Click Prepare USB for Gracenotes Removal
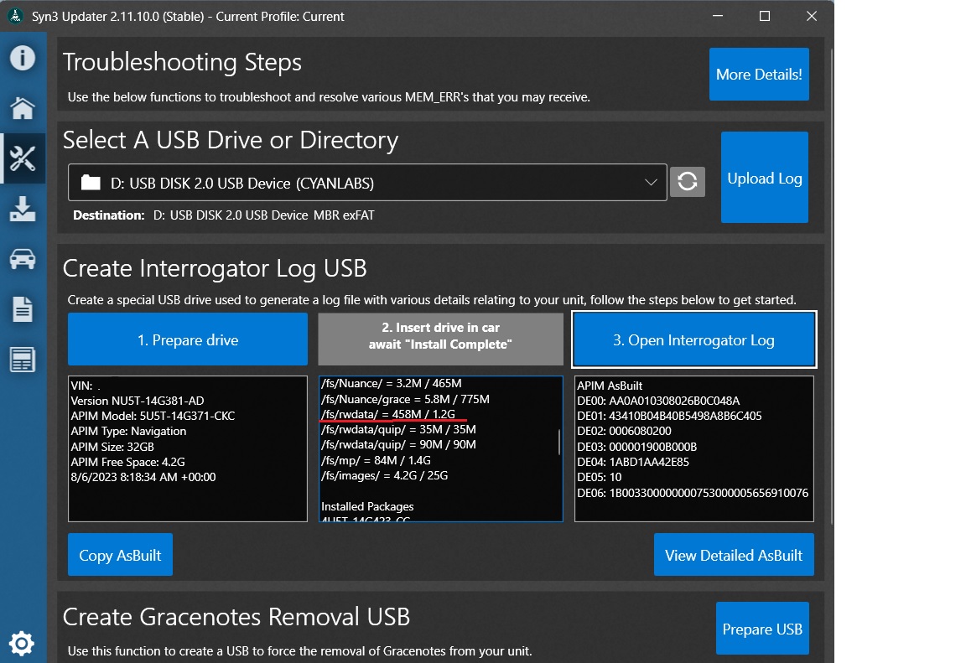Screen dimensions: 966x663 click(761, 629)
